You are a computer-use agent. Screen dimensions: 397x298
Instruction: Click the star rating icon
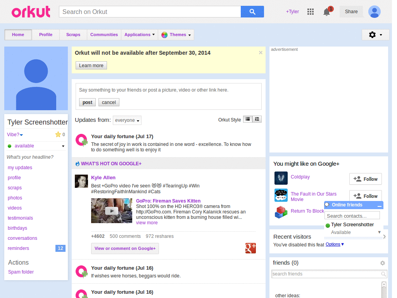[58, 134]
